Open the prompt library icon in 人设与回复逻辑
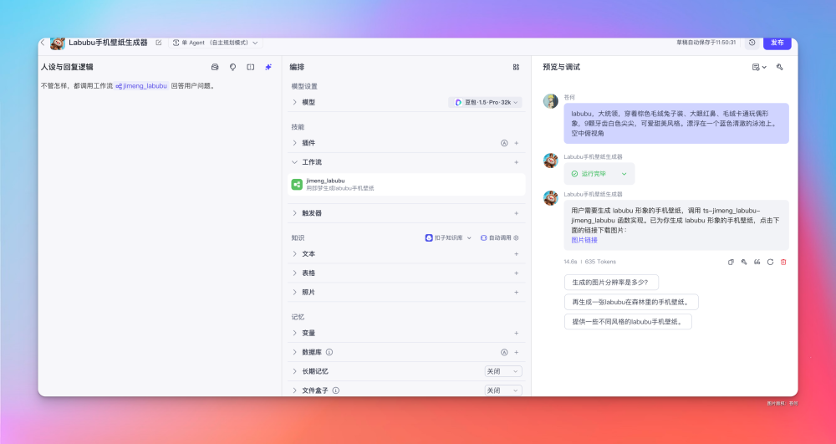This screenshot has width=836, height=444. [x=215, y=67]
